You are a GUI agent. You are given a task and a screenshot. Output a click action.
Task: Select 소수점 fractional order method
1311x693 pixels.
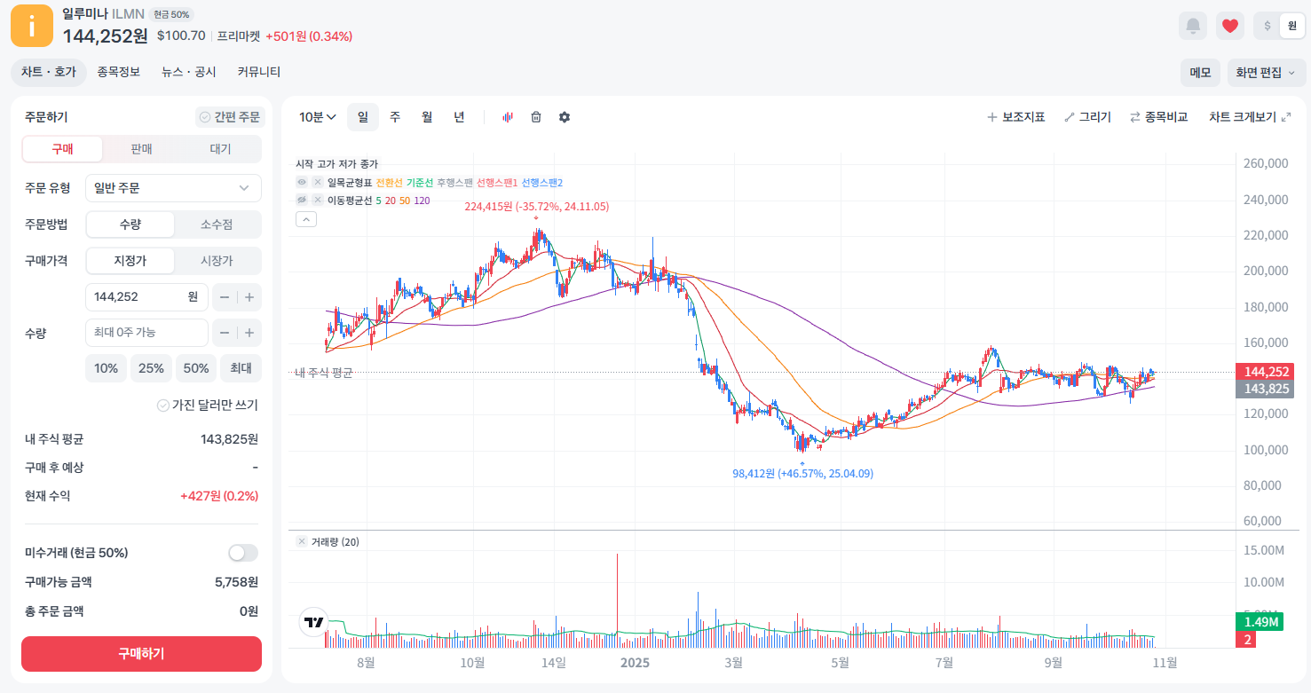click(x=217, y=224)
